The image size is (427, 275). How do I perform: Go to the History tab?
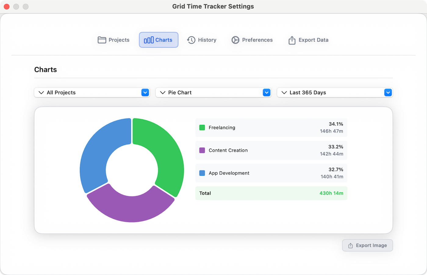pos(202,40)
